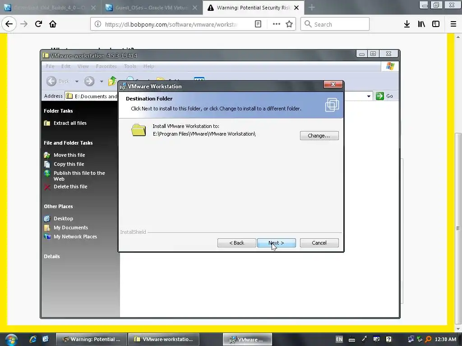Close the VMware Workstation installer dialog
The width and height of the screenshot is (462, 346).
pos(333,84)
